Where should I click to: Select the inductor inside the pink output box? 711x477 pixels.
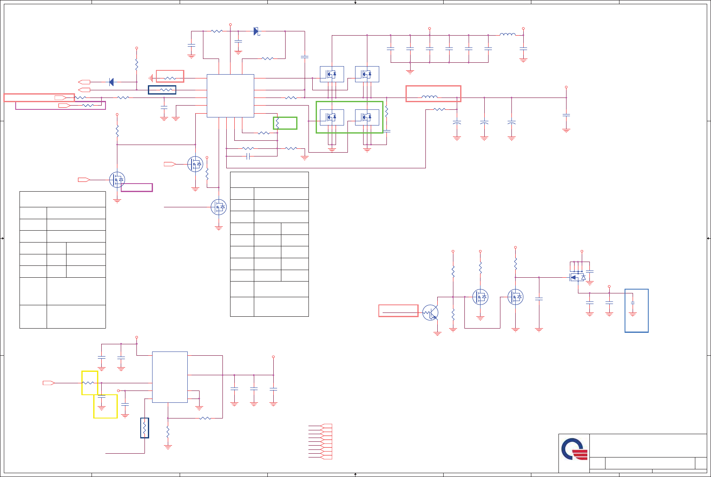pyautogui.click(x=430, y=97)
